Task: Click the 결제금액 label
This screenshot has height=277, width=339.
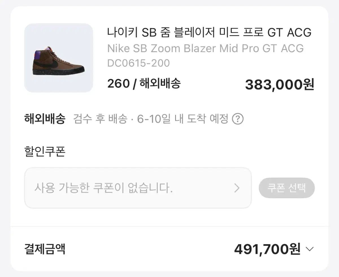Action: coord(45,249)
